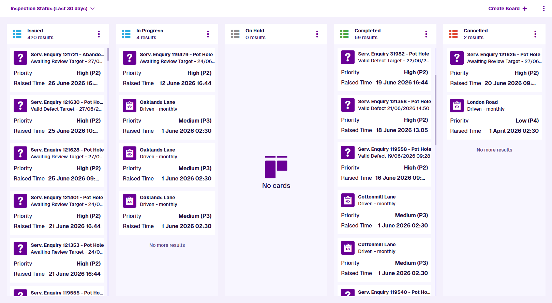Click the blue Issued column list icon
This screenshot has height=303, width=552.
[x=17, y=34]
